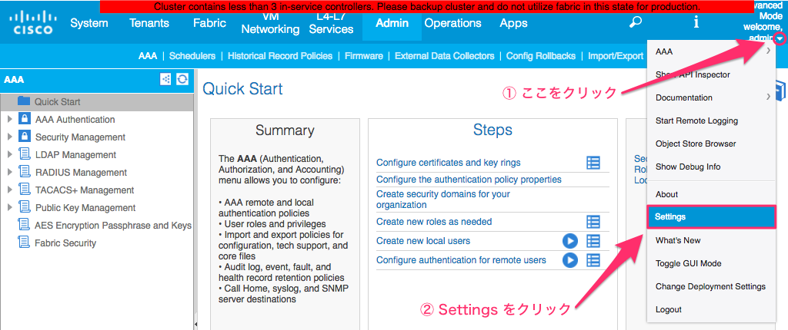The image size is (788, 330).
Task: Click the info icon in header
Action: click(696, 22)
